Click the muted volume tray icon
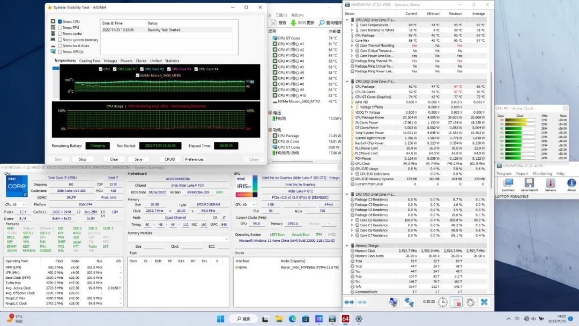This screenshot has height=326, width=579. pos(533,318)
